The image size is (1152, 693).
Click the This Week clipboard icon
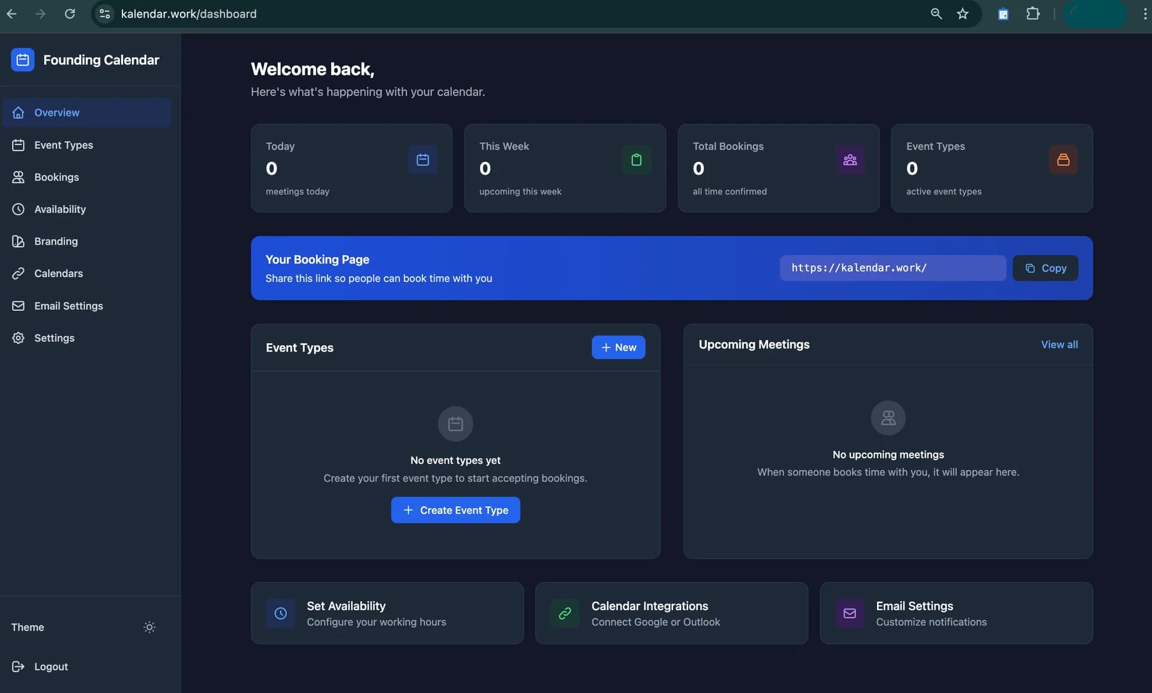point(636,160)
